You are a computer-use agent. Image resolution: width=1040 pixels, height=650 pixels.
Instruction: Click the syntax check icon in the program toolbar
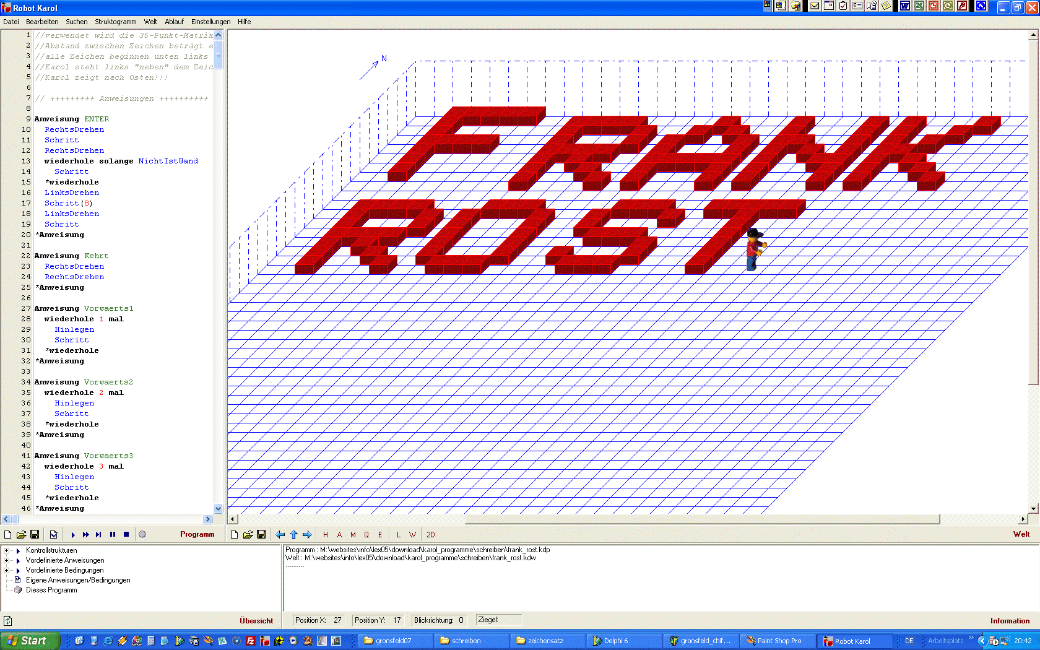pyautogui.click(x=54, y=534)
